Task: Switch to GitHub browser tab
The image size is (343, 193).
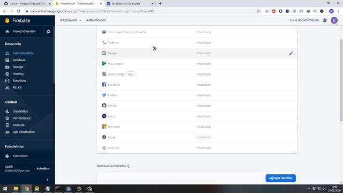Action: click(27, 4)
